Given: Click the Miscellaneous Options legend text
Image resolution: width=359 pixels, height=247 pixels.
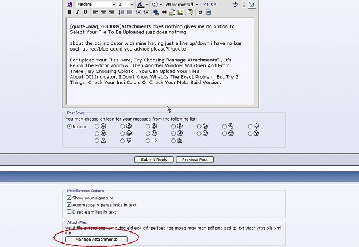Looking at the screenshot, I should pos(86,191).
